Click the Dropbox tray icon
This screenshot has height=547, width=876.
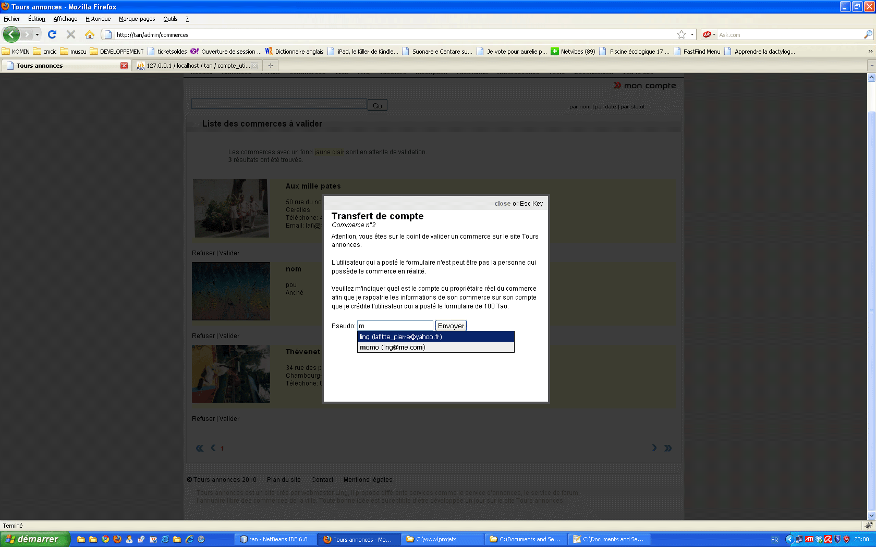tap(819, 539)
